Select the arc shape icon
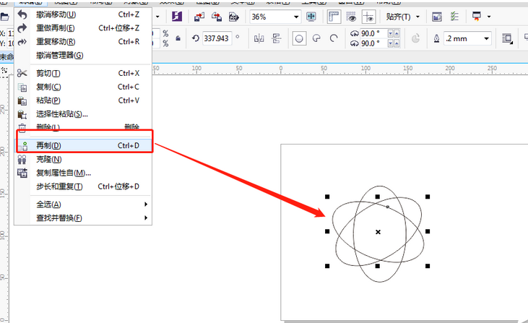This screenshot has width=528, height=323. tap(333, 38)
